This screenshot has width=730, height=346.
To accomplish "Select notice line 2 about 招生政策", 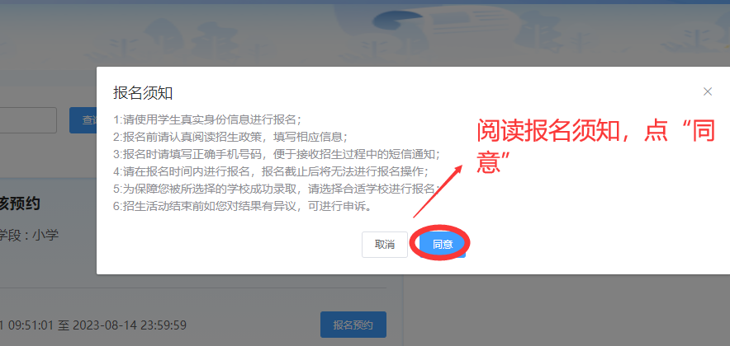I will tap(230, 137).
